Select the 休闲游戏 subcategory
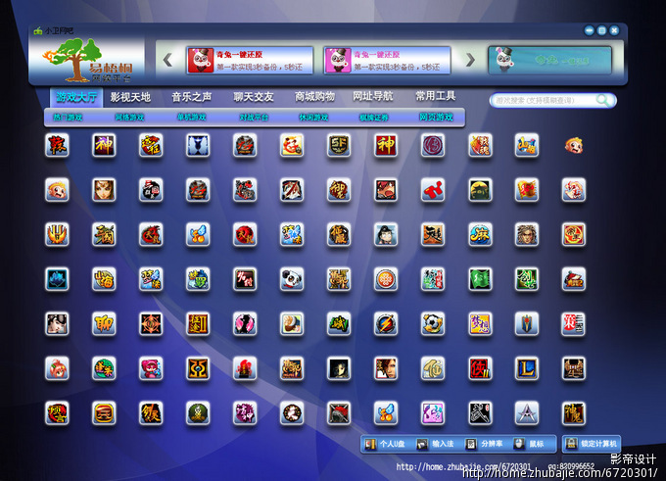 [x=313, y=118]
